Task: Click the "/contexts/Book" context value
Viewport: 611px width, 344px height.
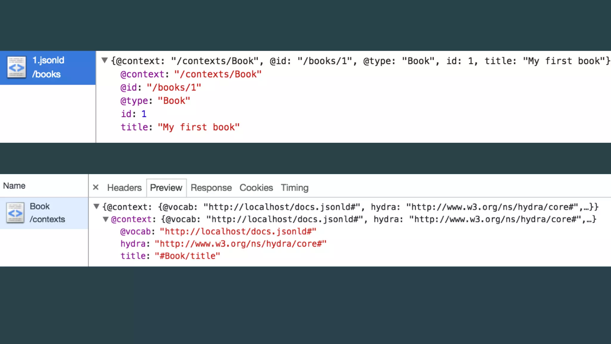Action: (217, 74)
